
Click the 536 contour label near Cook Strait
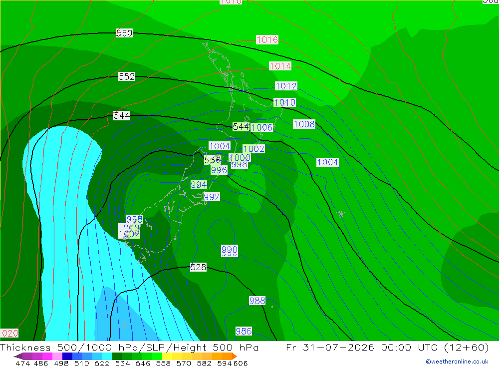(212, 160)
